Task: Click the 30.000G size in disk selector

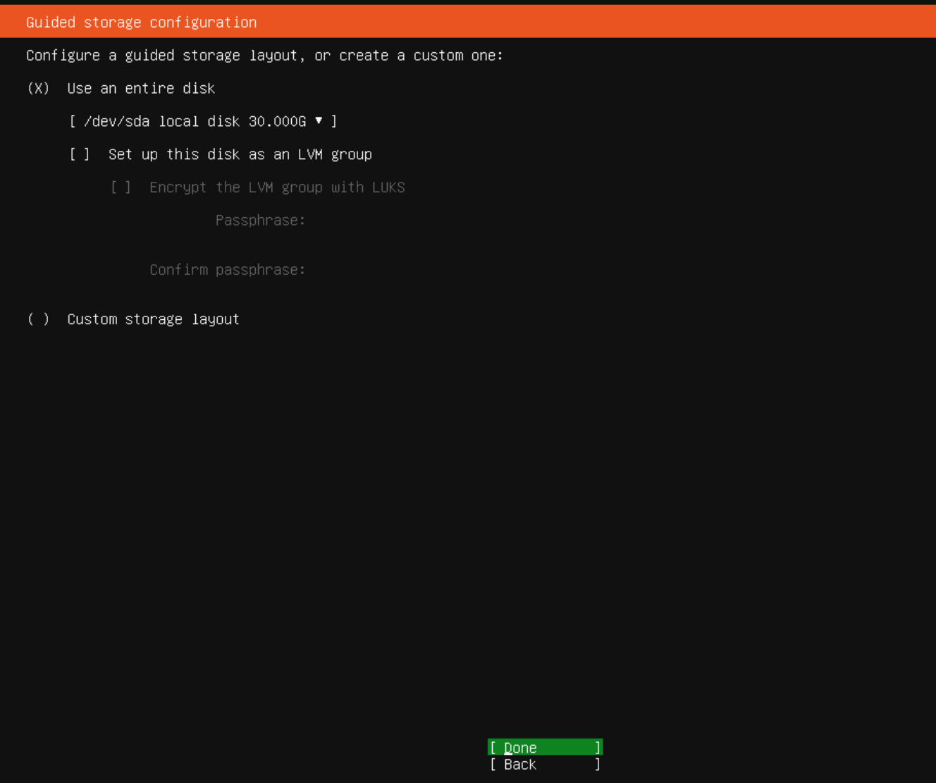Action: [277, 121]
